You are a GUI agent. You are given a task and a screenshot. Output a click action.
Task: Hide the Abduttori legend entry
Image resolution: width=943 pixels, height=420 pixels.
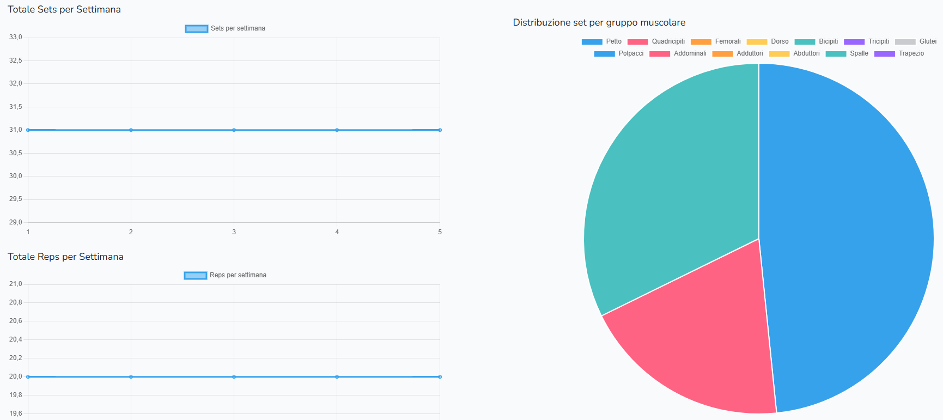coord(794,53)
